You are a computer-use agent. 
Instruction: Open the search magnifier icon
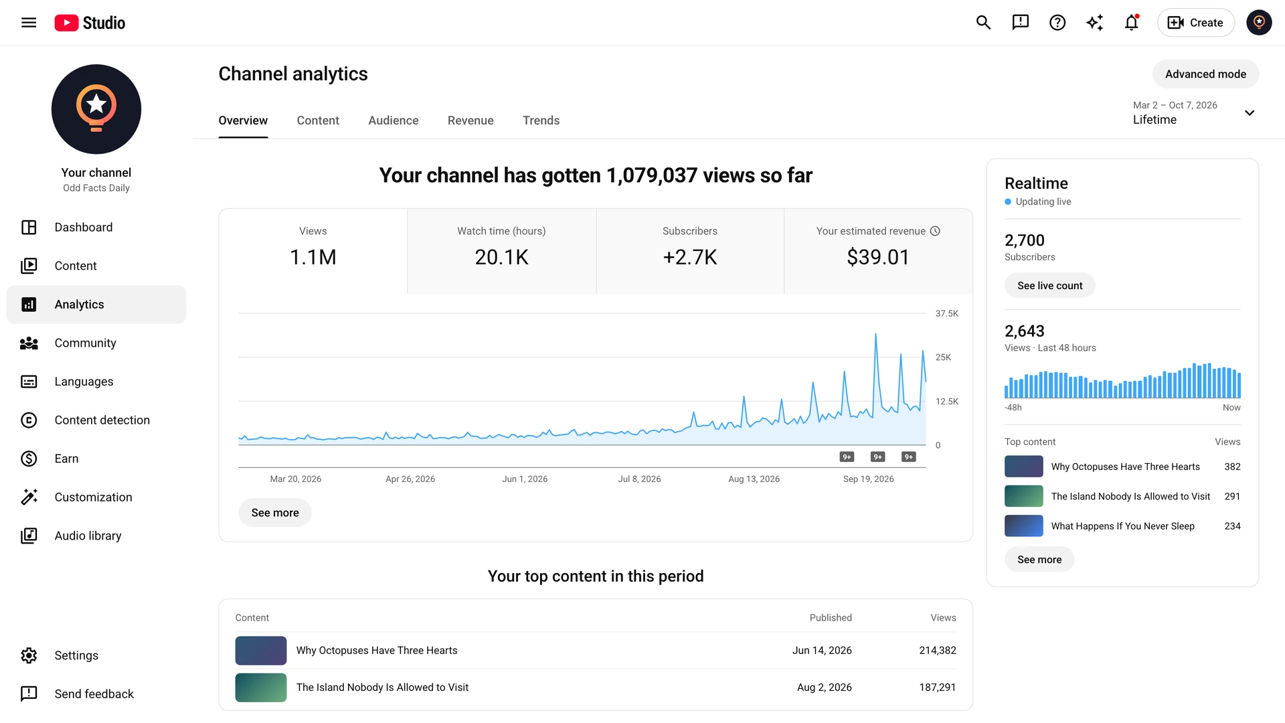[x=983, y=23]
